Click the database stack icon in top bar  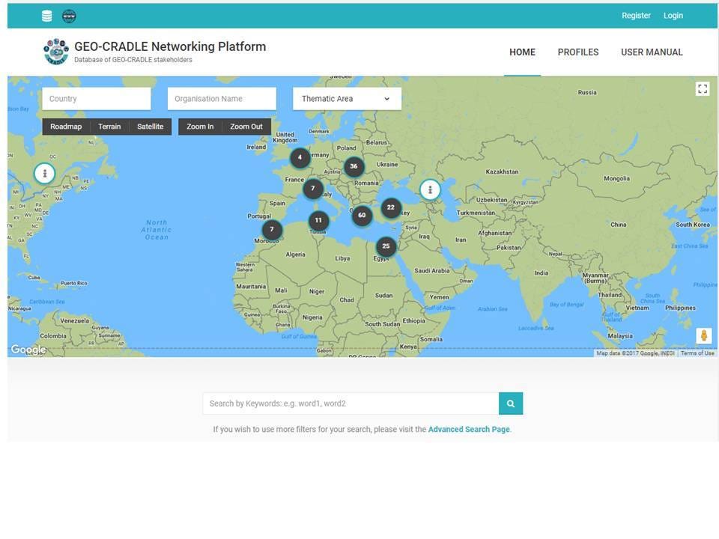pyautogui.click(x=46, y=16)
